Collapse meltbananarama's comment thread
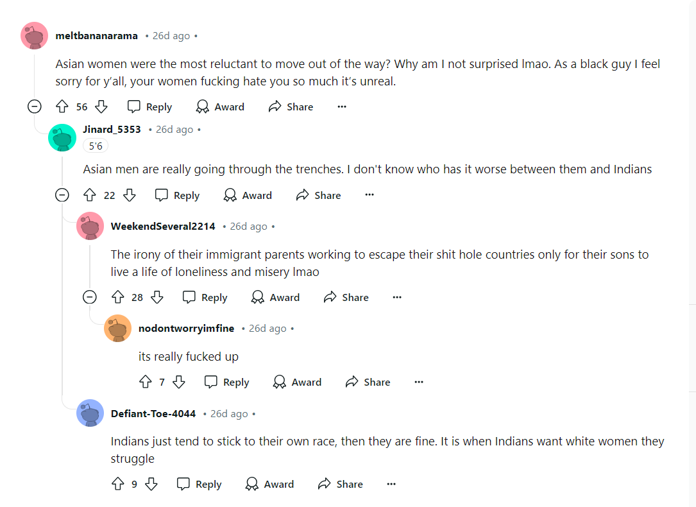The image size is (696, 507). click(x=35, y=107)
